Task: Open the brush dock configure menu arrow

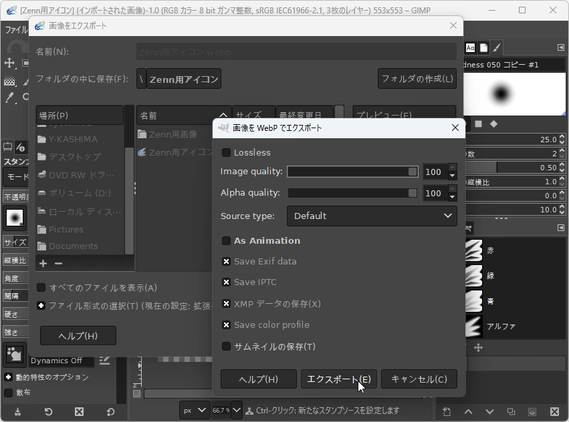Action: click(x=561, y=47)
